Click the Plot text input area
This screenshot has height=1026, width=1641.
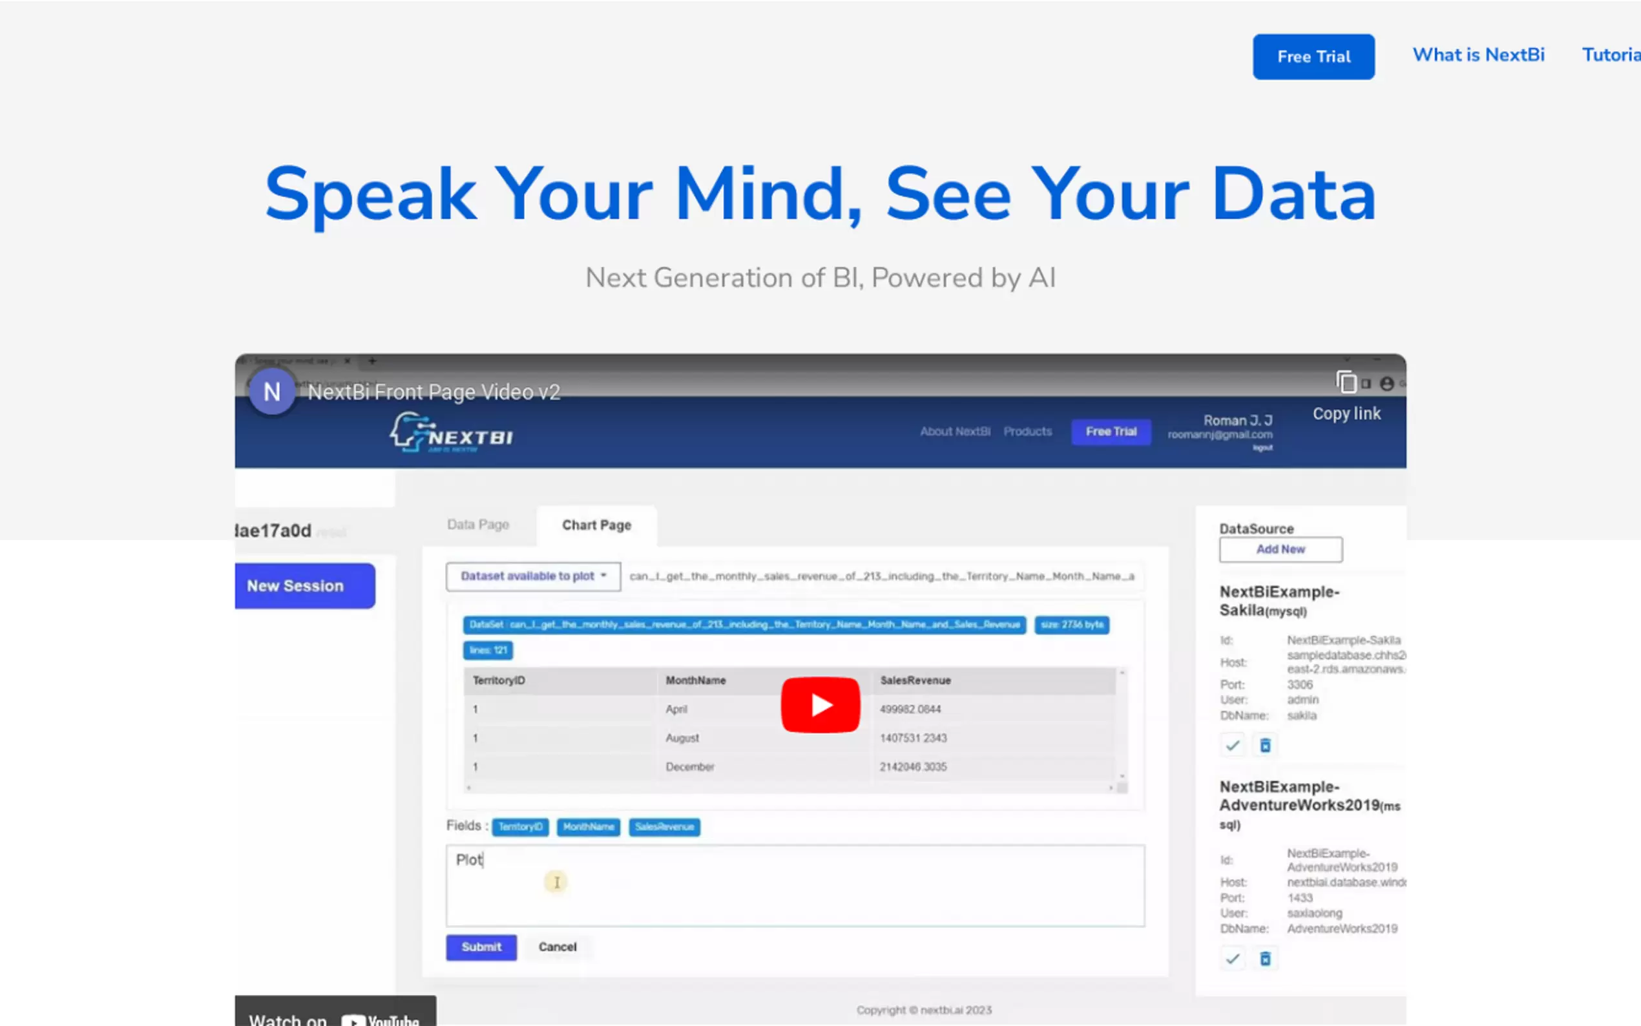[x=795, y=885]
